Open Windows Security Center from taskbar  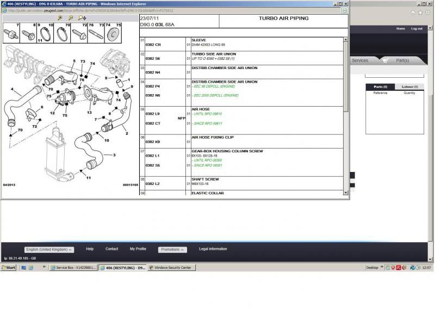[x=171, y=268]
